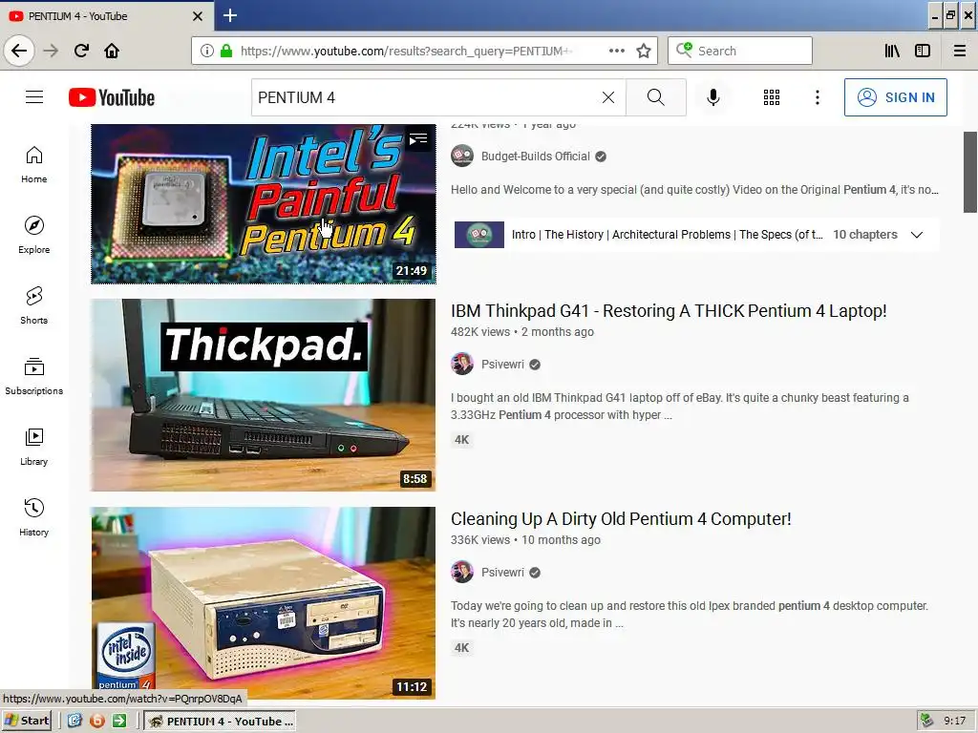Open YouTube settings three-dot menu
978x733 pixels.
tap(818, 97)
